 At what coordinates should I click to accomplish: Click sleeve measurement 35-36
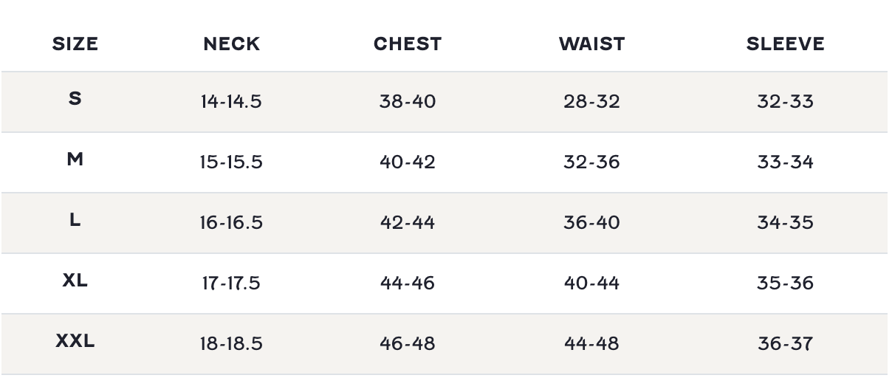[785, 283]
